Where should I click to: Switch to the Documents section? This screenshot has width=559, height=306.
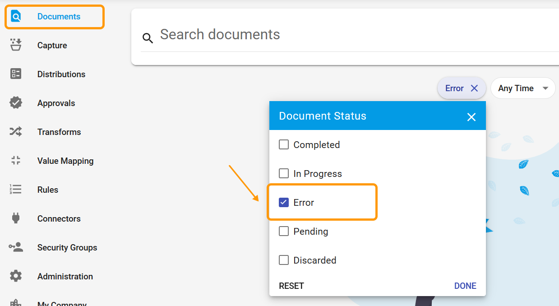point(54,16)
